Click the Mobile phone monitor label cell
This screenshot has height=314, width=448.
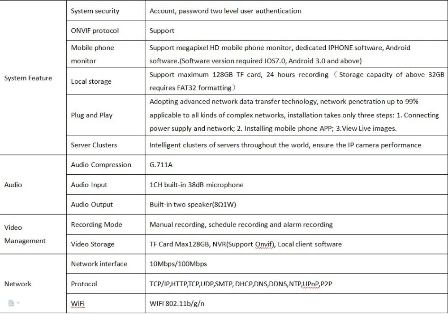pyautogui.click(x=106, y=54)
